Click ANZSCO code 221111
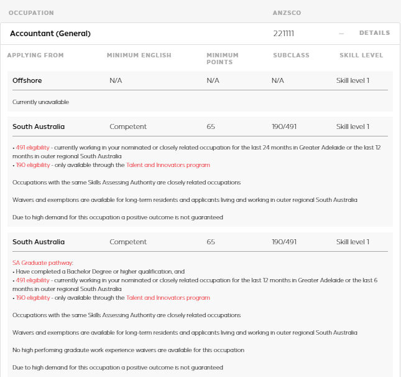Viewport: 401px width, 377px height. (x=284, y=34)
